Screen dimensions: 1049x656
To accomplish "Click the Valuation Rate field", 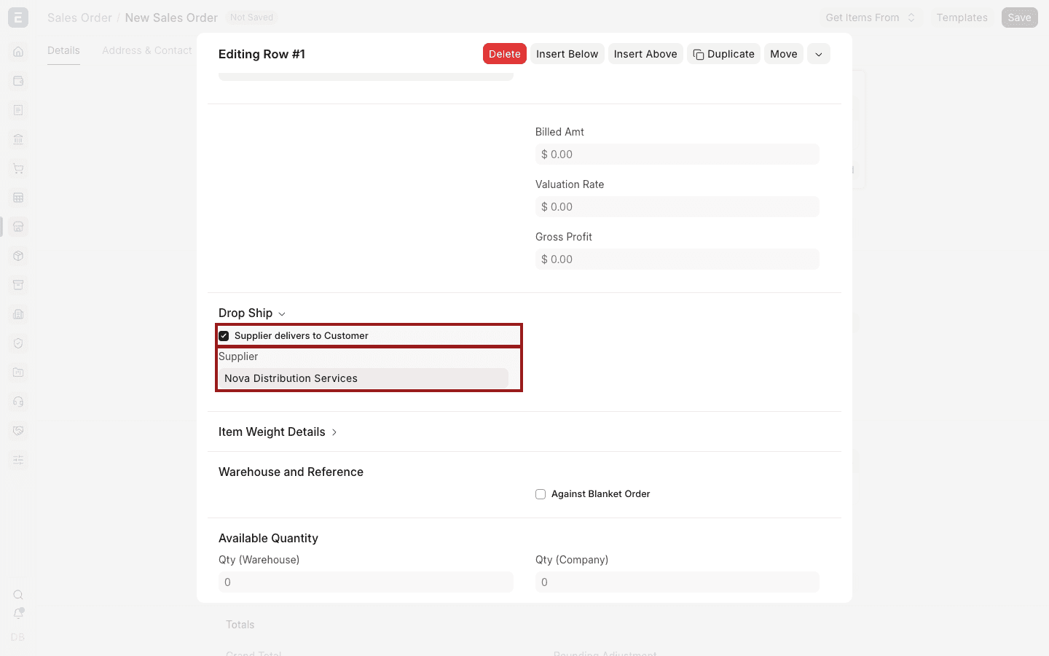I will [x=677, y=207].
